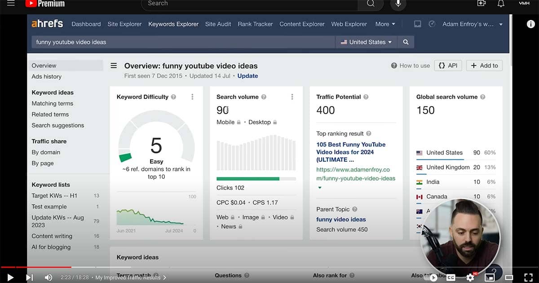Viewport: 539px width, 283px height.
Task: Open Related terms in sidebar
Action: pyautogui.click(x=50, y=115)
